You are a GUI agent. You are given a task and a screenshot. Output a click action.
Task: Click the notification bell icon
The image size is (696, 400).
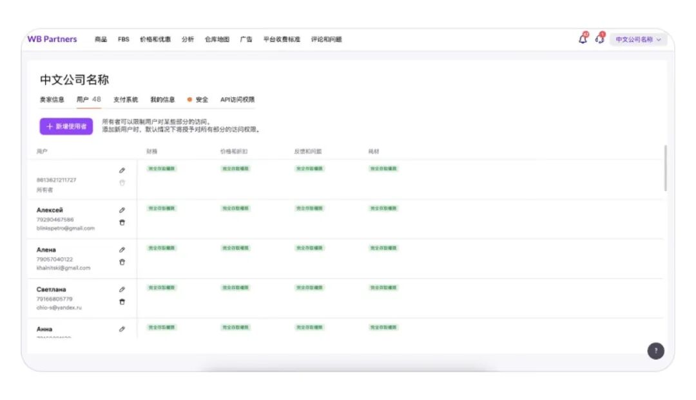[x=583, y=39]
